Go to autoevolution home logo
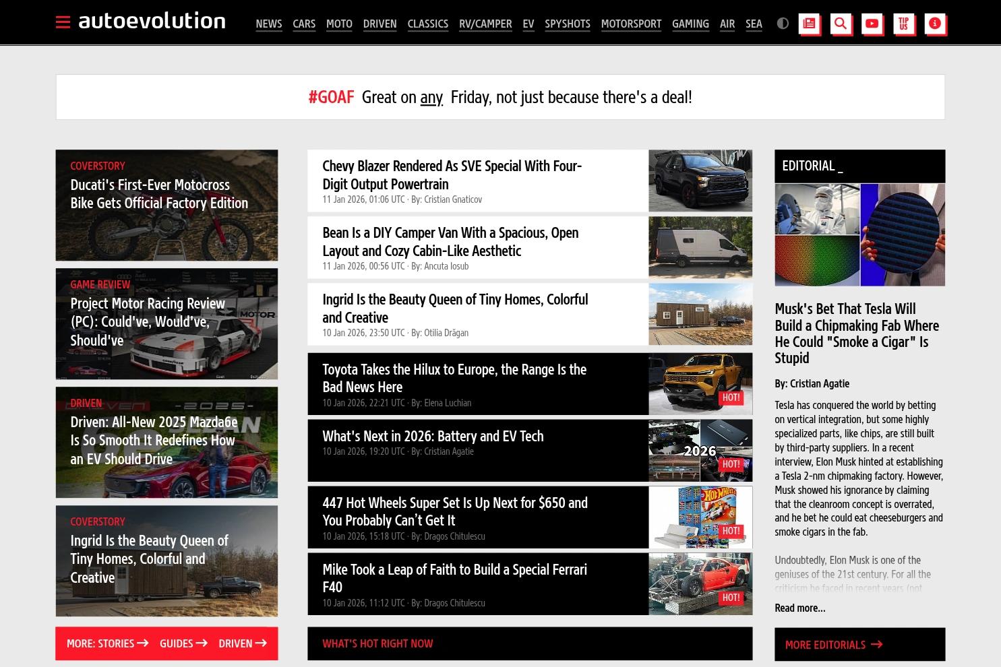Viewport: 1001px width, 667px height. [x=152, y=22]
